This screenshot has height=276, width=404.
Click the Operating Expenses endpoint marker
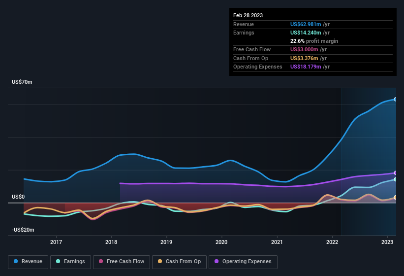click(396, 173)
